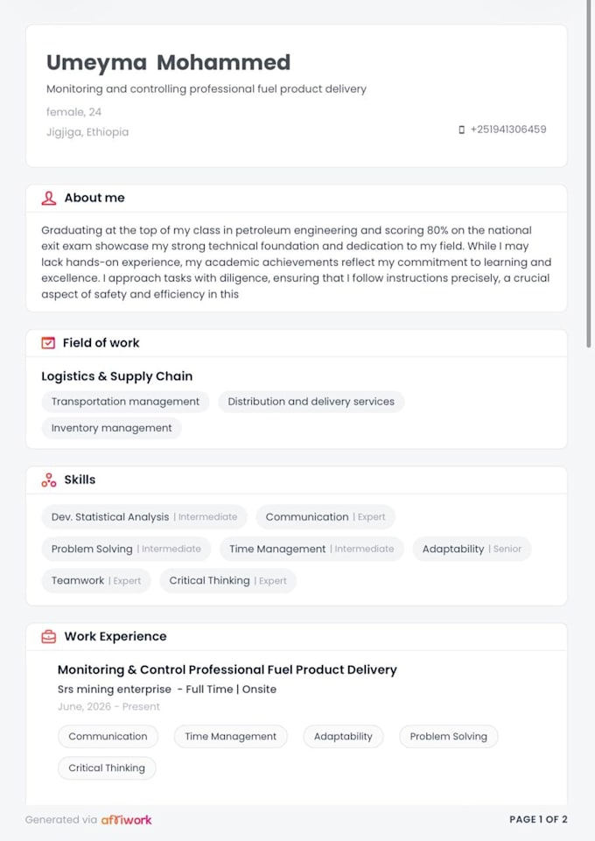Click the Inventory management tag
The width and height of the screenshot is (595, 841).
[111, 428]
